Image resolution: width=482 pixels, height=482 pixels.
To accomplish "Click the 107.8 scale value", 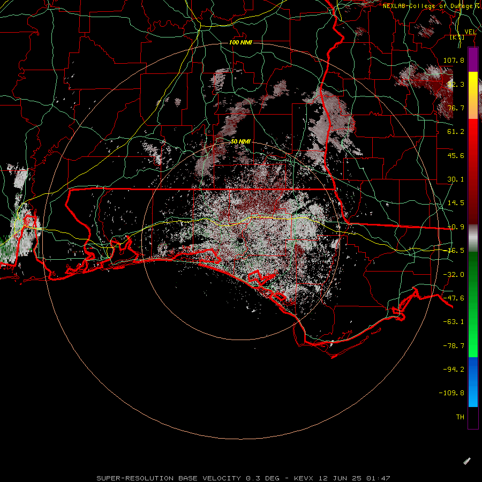I will [x=454, y=60].
